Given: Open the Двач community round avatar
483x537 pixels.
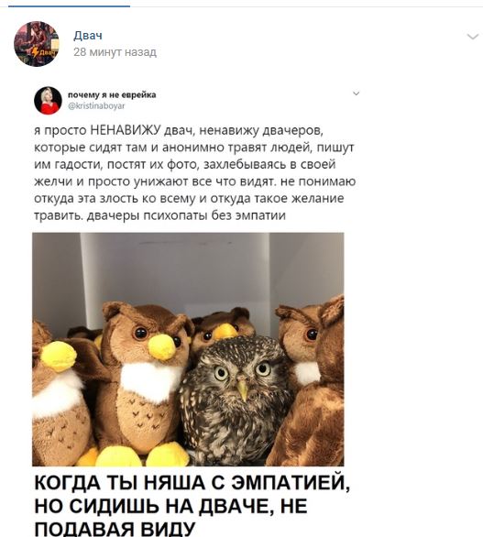Looking at the screenshot, I should tap(37, 44).
